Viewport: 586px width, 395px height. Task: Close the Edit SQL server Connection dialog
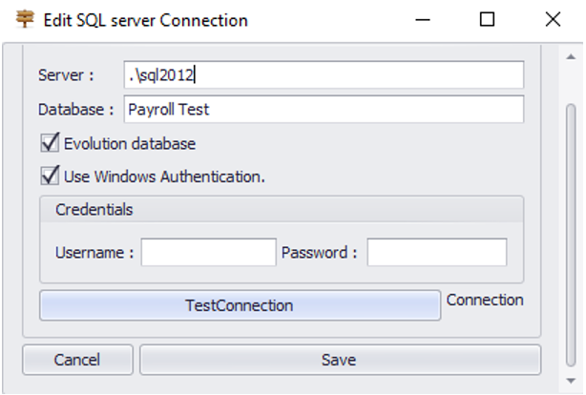tap(552, 19)
